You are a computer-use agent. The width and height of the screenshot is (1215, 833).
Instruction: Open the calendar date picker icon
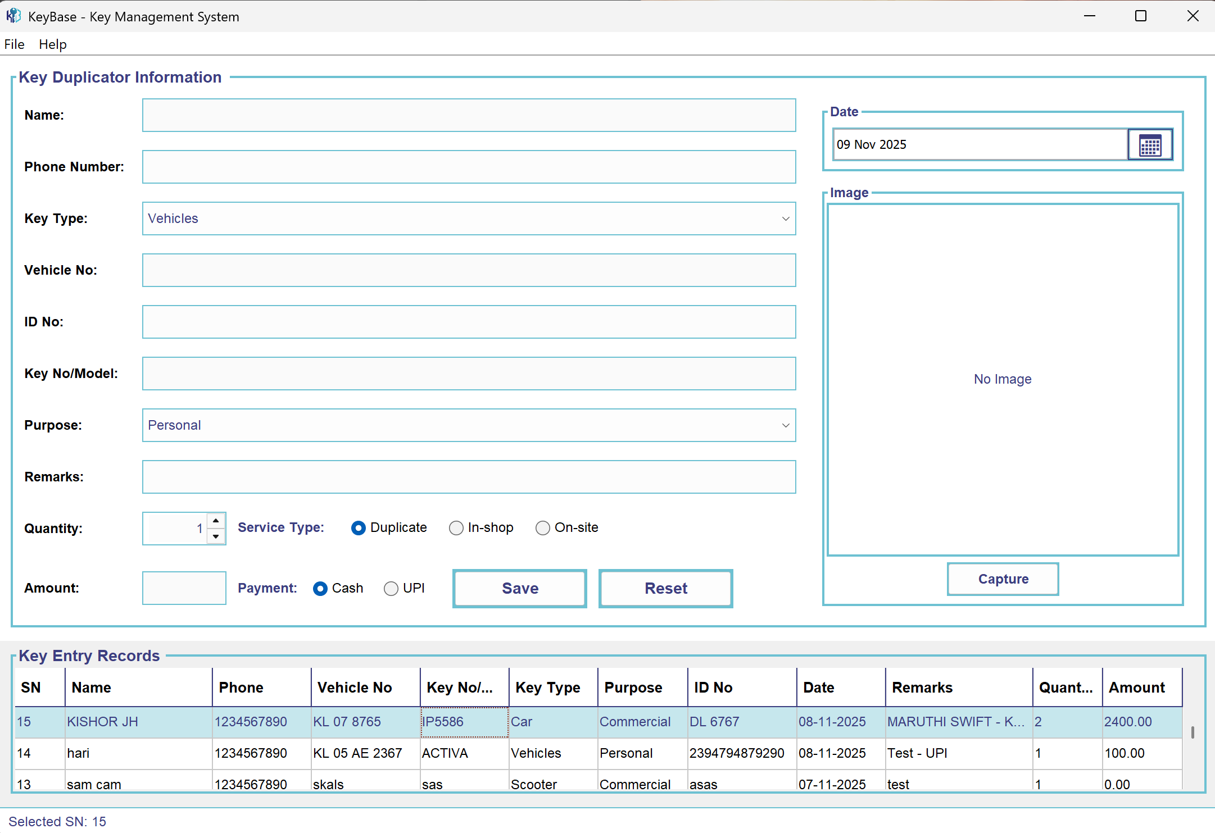click(x=1149, y=144)
